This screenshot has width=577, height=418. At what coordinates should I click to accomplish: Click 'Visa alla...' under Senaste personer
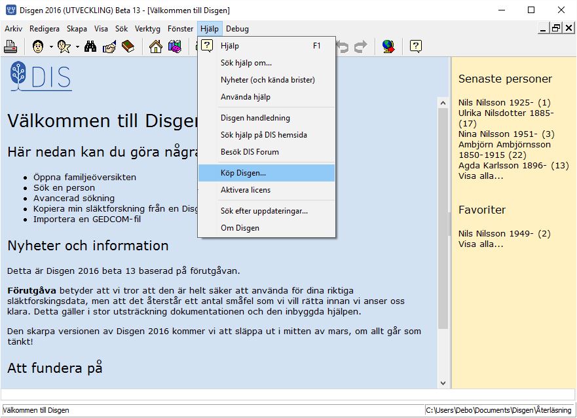[x=481, y=176]
